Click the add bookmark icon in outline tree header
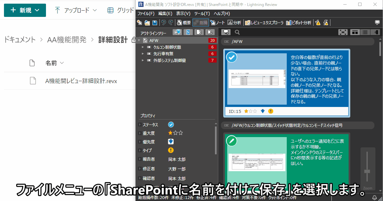 [x=210, y=32]
